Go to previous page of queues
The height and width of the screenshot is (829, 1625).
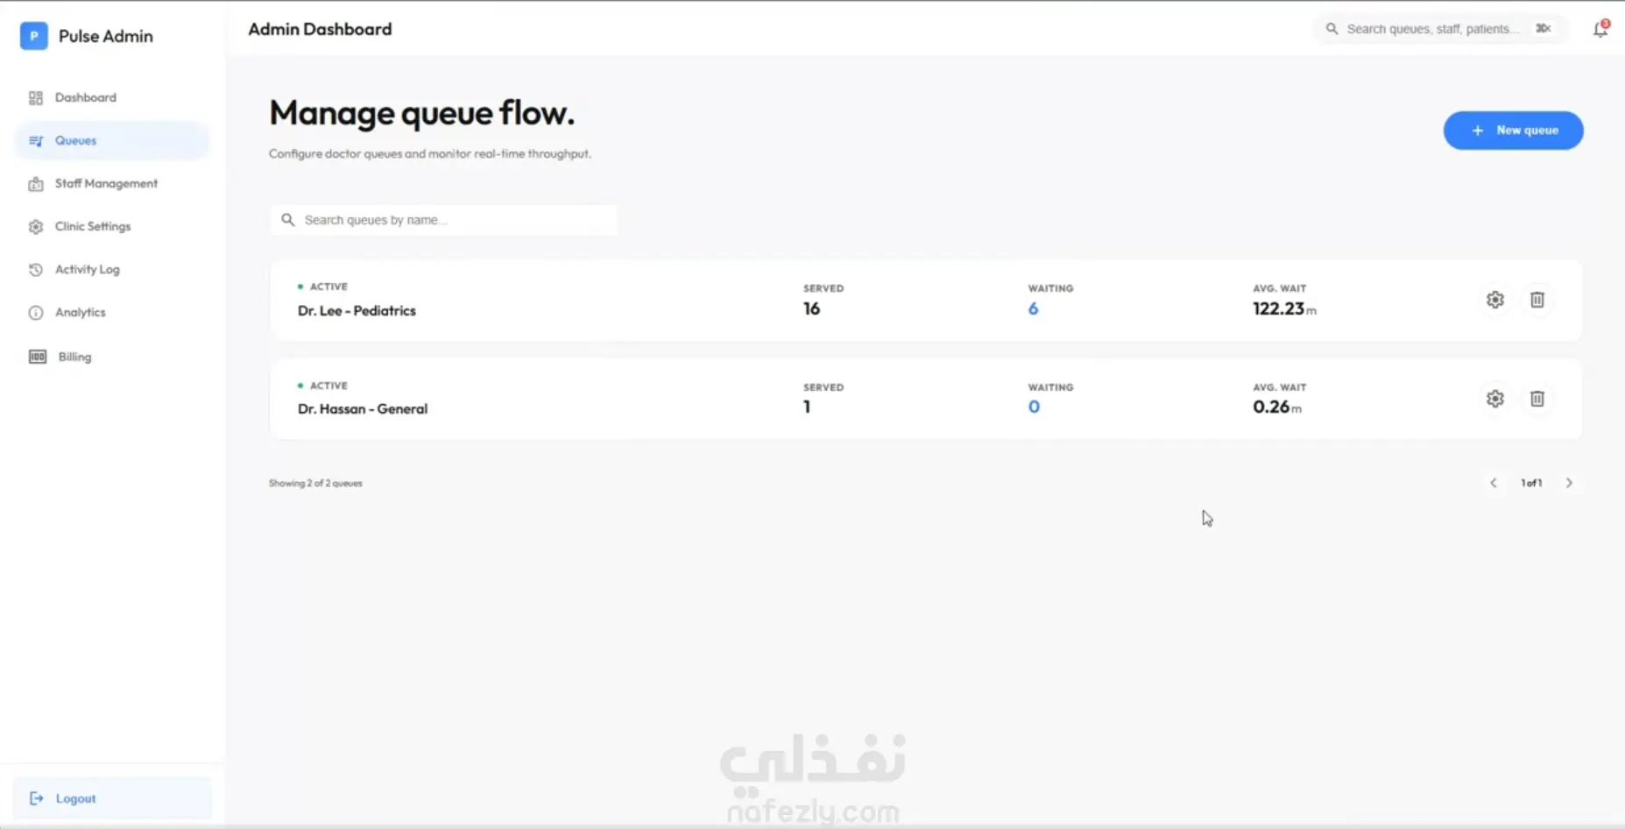[x=1494, y=483]
